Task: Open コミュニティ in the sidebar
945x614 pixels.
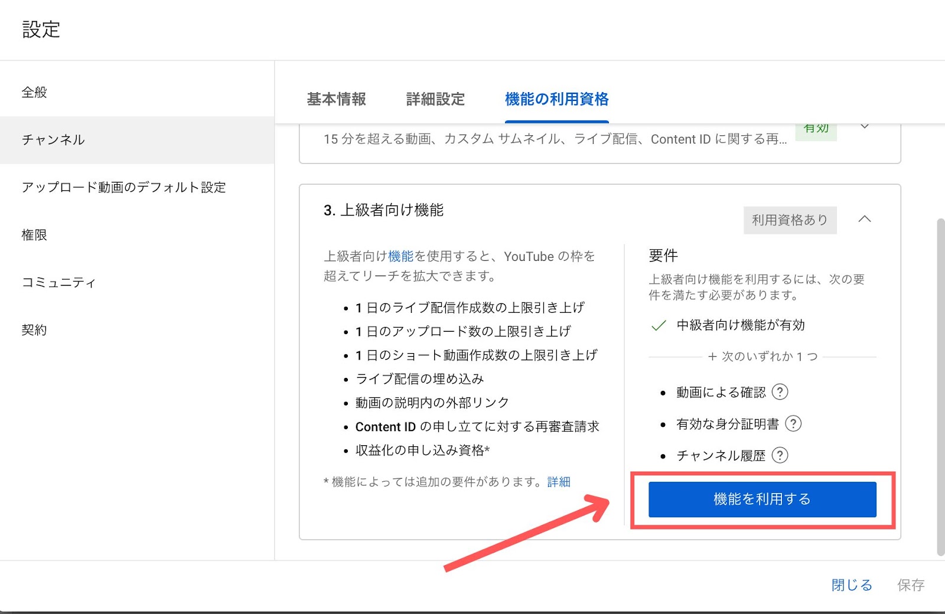Action: coord(137,282)
